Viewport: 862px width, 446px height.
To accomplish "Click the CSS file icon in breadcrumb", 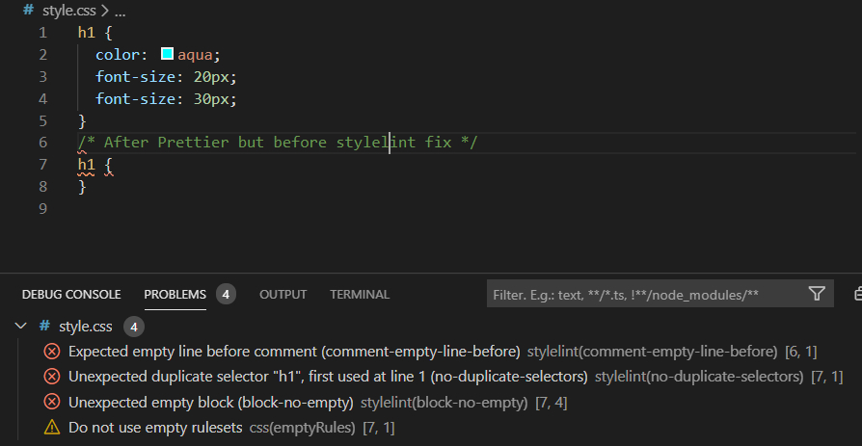I will (x=29, y=11).
